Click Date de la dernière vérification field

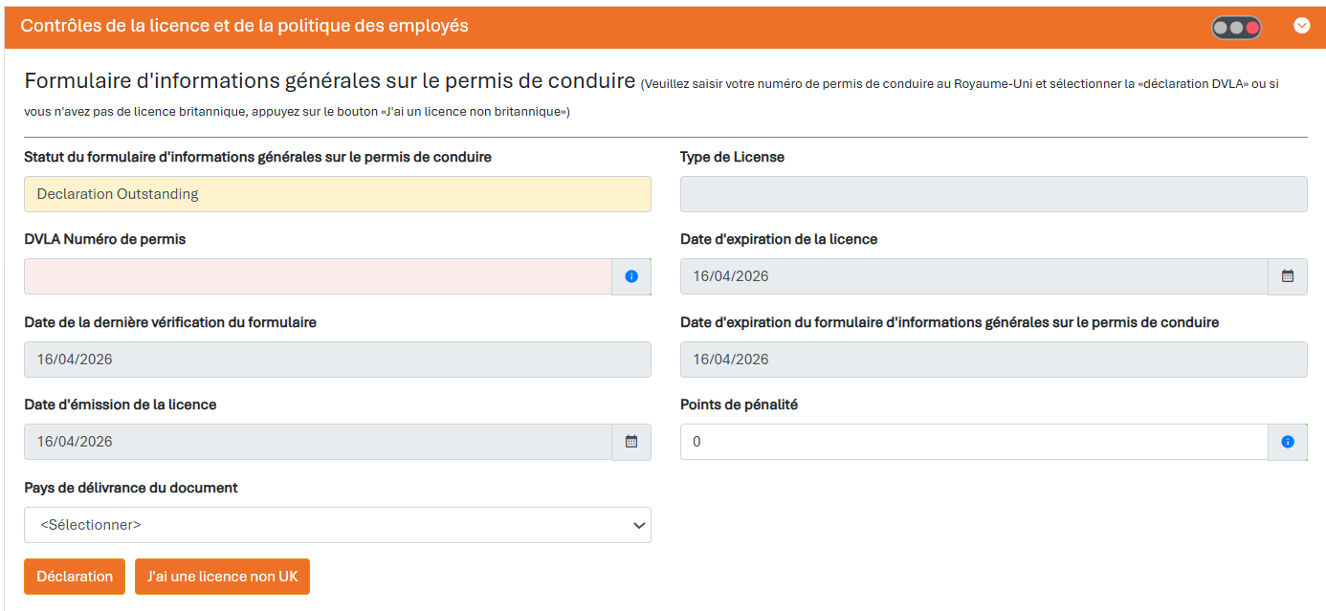coord(338,360)
